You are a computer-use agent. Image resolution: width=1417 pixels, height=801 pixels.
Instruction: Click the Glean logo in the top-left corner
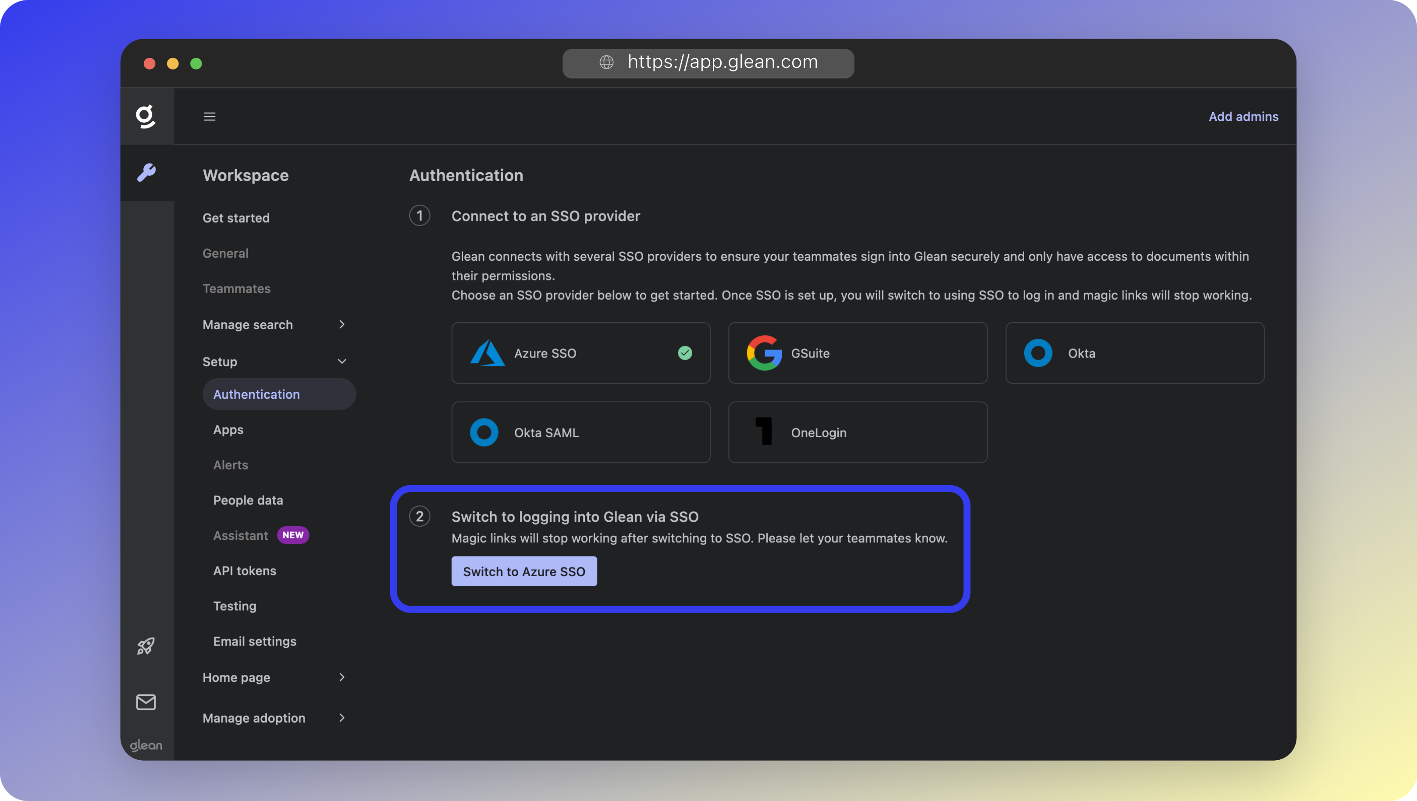[x=146, y=116]
